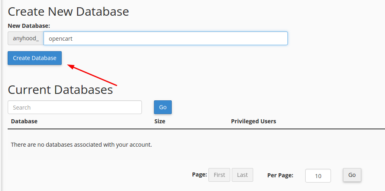Click the no databases associated message
Screen dimensions: 385x191
tap(81, 145)
